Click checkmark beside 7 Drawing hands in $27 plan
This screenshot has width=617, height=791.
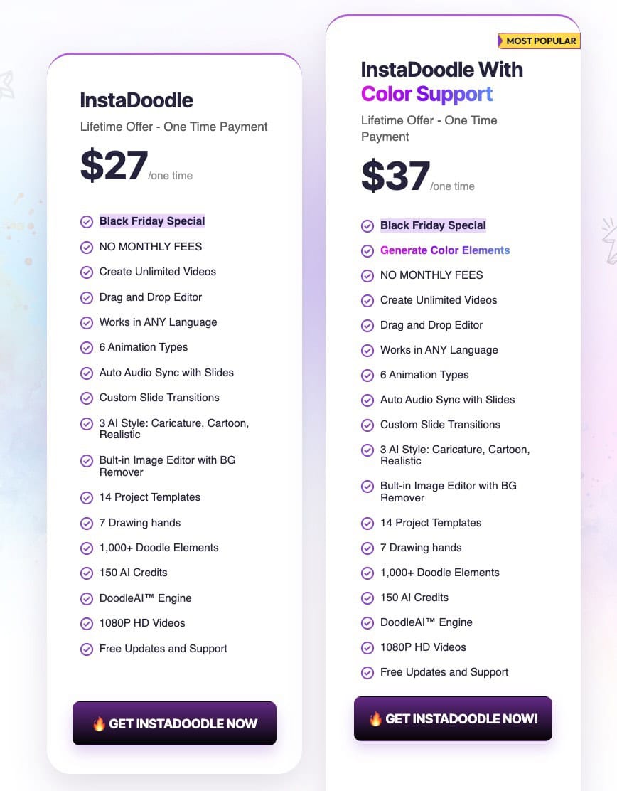tap(87, 523)
